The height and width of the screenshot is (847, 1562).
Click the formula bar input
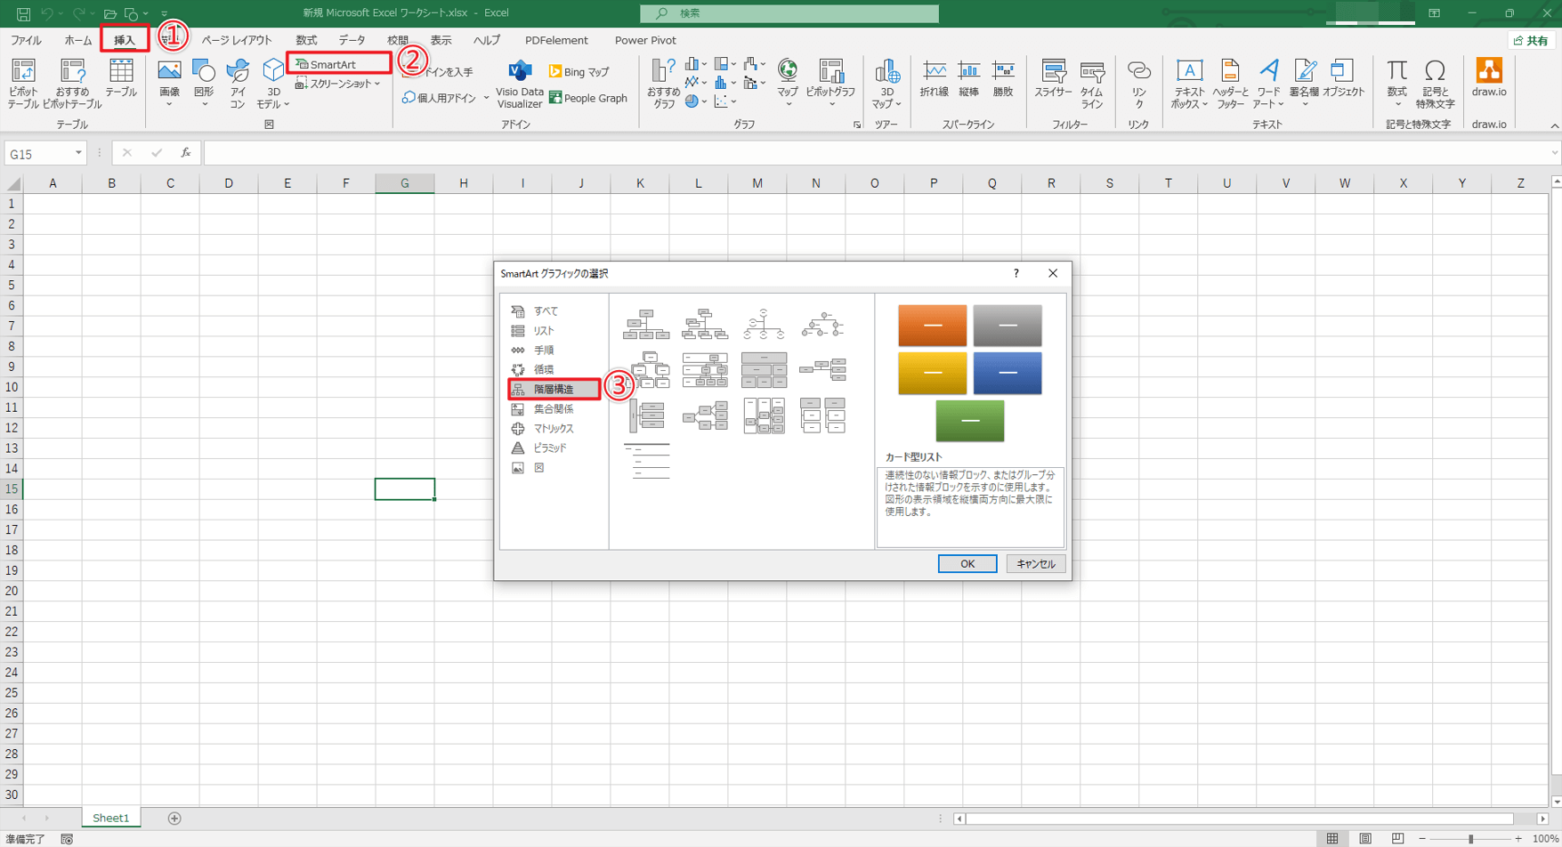[881, 153]
